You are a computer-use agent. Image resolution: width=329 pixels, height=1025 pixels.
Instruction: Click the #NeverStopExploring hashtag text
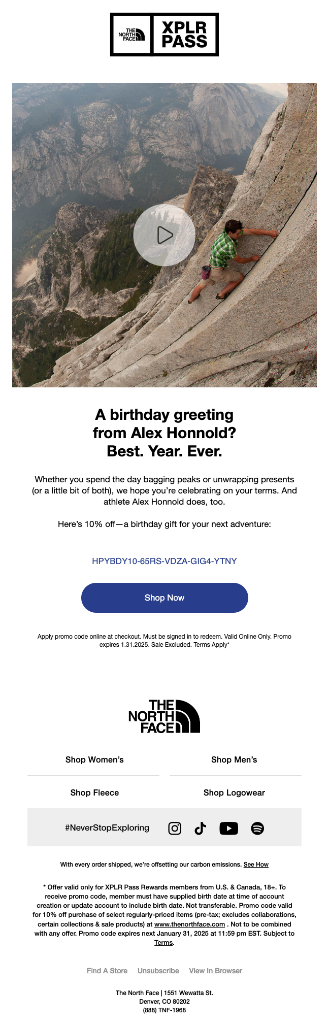tap(107, 828)
